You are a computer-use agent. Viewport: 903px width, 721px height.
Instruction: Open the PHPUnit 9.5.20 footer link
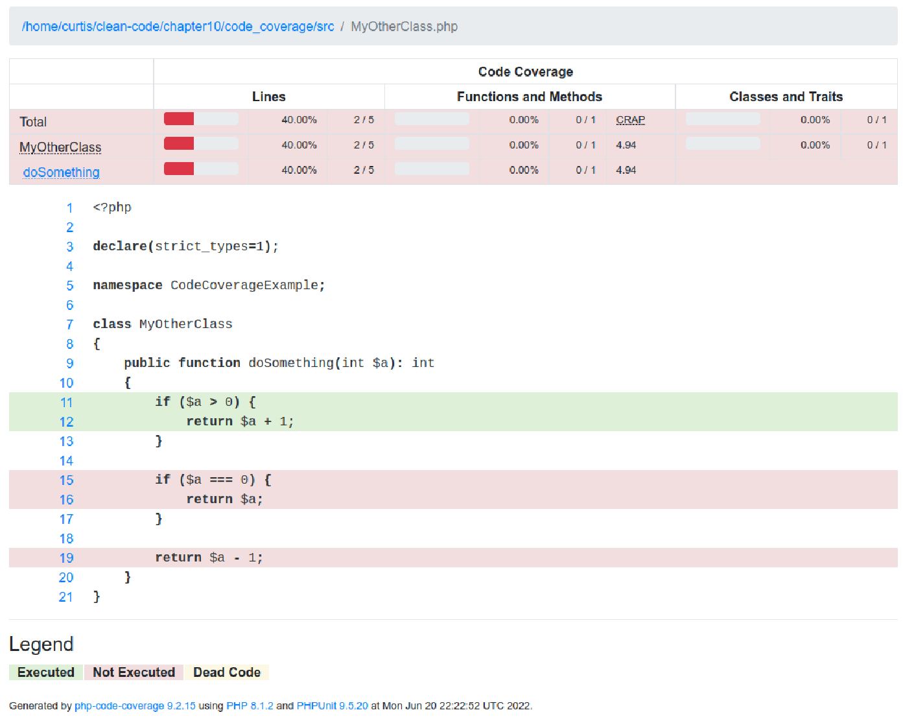tap(332, 705)
